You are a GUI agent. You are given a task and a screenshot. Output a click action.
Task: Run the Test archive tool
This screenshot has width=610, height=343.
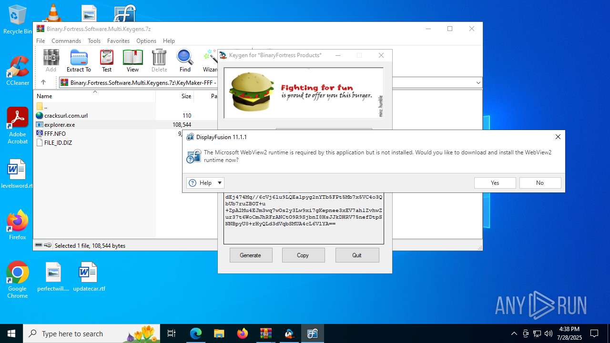pyautogui.click(x=107, y=61)
